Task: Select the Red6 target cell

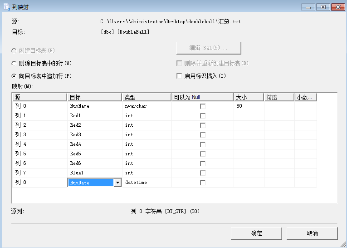Action: coord(94,164)
